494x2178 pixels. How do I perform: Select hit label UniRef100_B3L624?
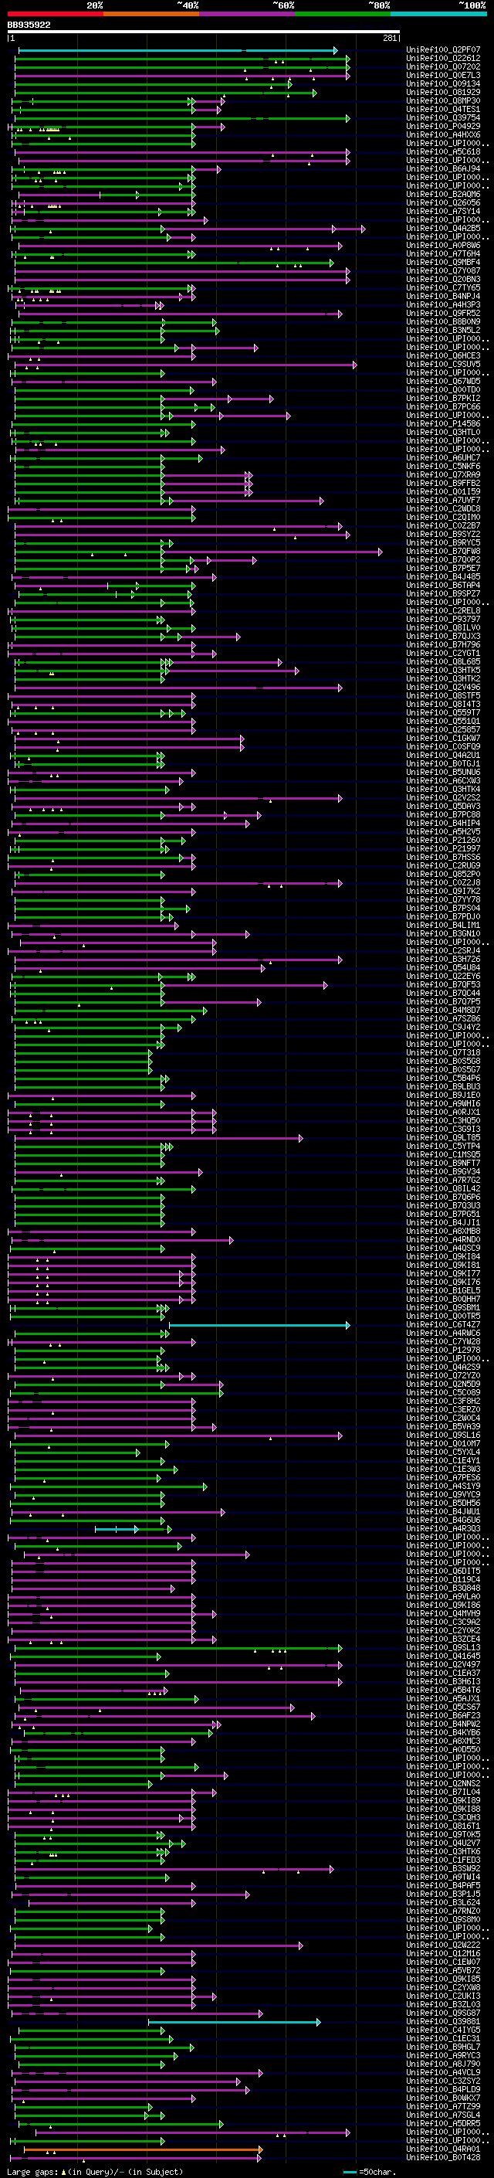(x=443, y=1902)
